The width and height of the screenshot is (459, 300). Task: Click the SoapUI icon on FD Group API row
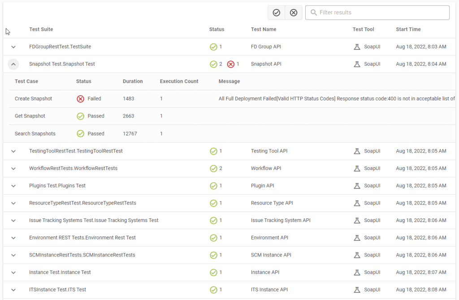click(x=357, y=47)
